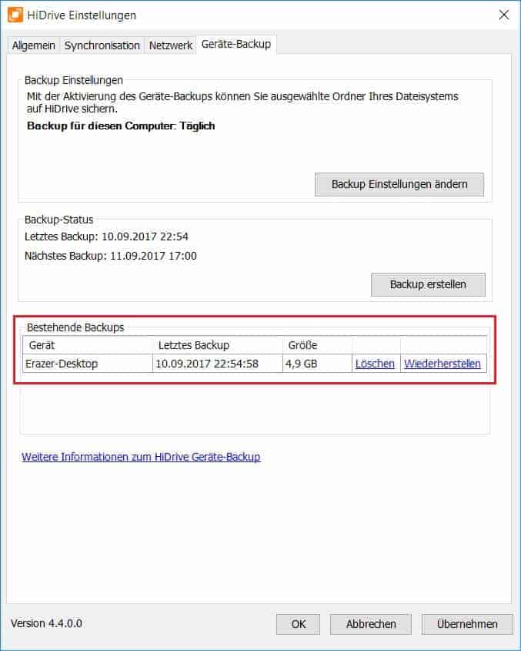Click the Letztes Backup column header
The width and height of the screenshot is (521, 651).
[218, 345]
